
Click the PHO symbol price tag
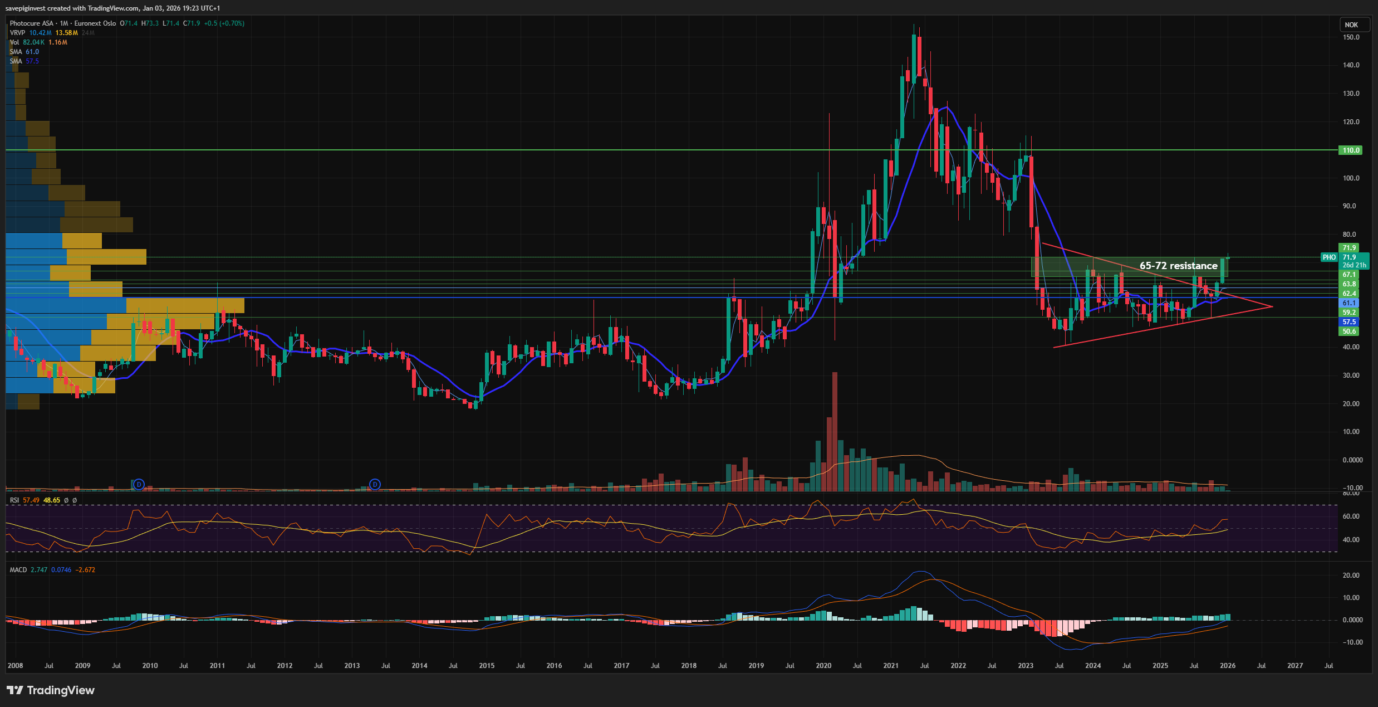(x=1329, y=257)
